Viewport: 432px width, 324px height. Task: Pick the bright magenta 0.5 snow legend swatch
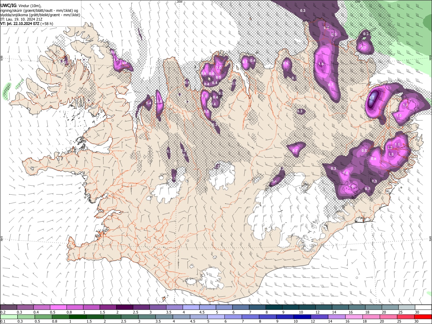click(x=58, y=307)
